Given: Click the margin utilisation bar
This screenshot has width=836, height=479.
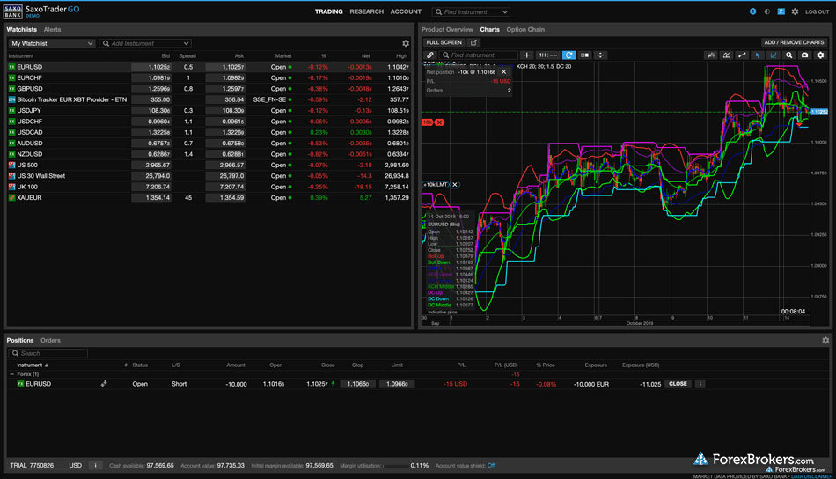Looking at the screenshot, I should (x=395, y=466).
